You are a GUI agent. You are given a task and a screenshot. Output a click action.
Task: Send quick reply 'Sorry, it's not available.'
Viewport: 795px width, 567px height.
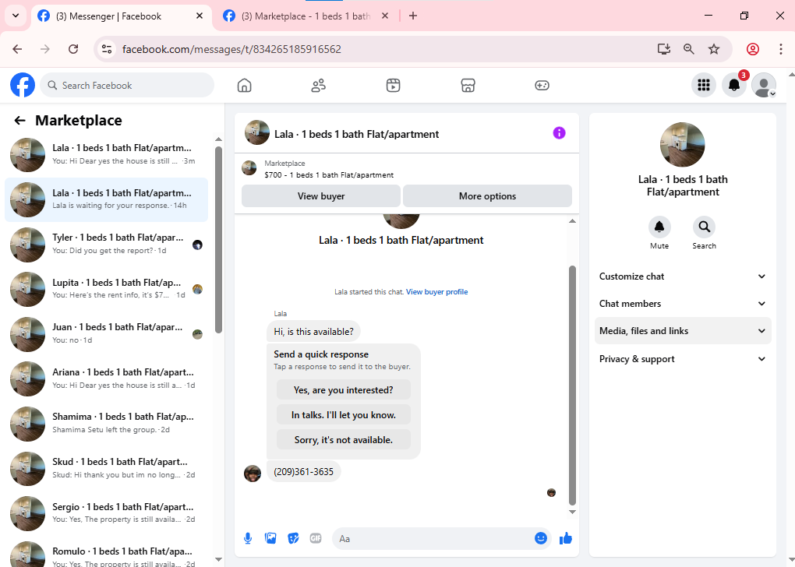[x=343, y=440]
